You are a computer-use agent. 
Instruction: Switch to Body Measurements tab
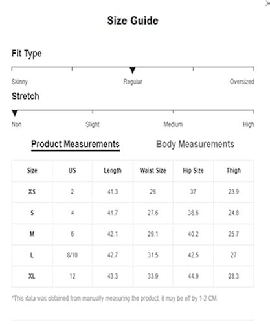tap(195, 144)
